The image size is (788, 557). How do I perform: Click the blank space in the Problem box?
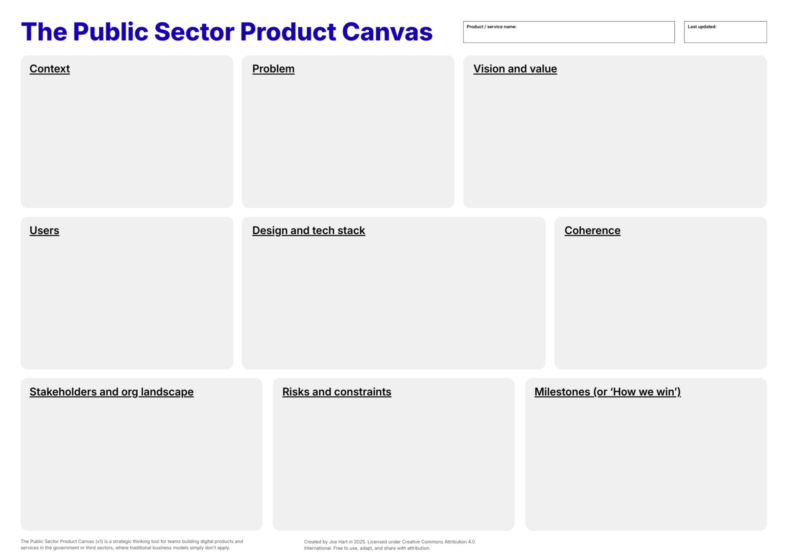348,142
